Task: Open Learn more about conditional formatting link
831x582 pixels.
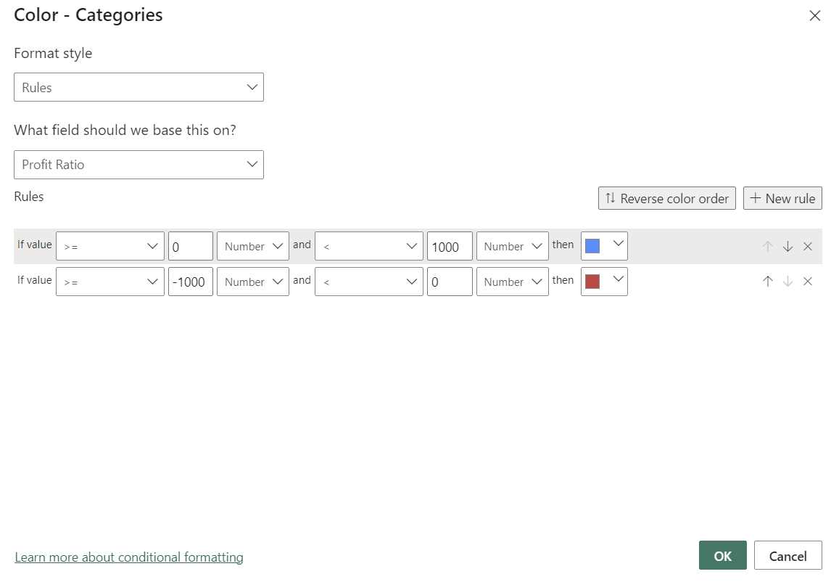Action: coord(129,557)
